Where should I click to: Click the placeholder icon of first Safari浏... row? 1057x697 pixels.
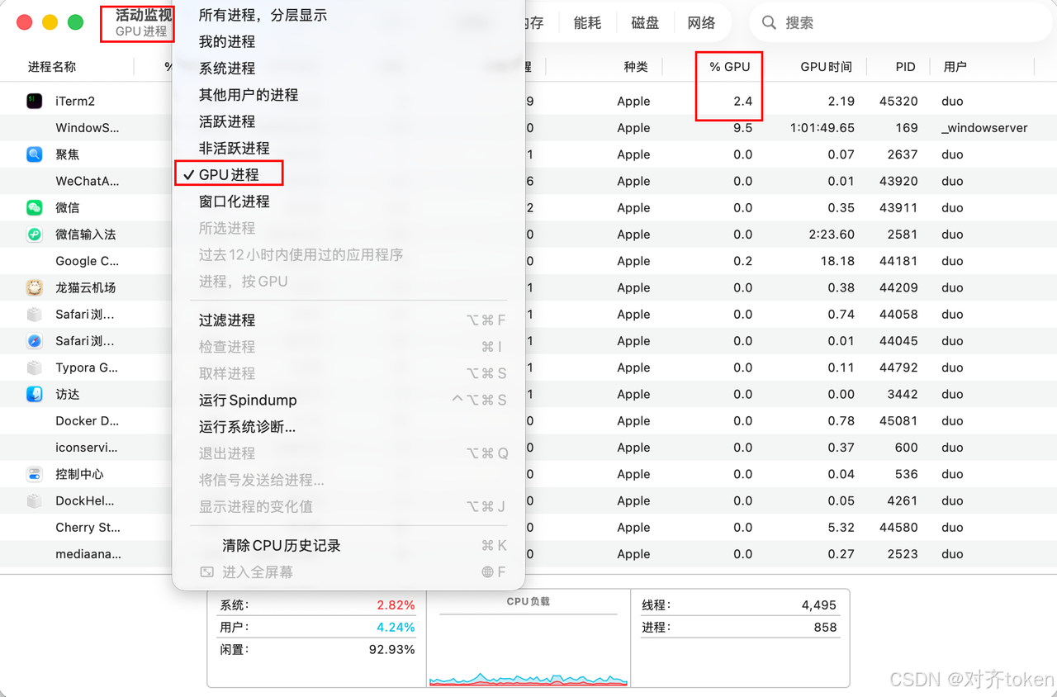(x=34, y=314)
